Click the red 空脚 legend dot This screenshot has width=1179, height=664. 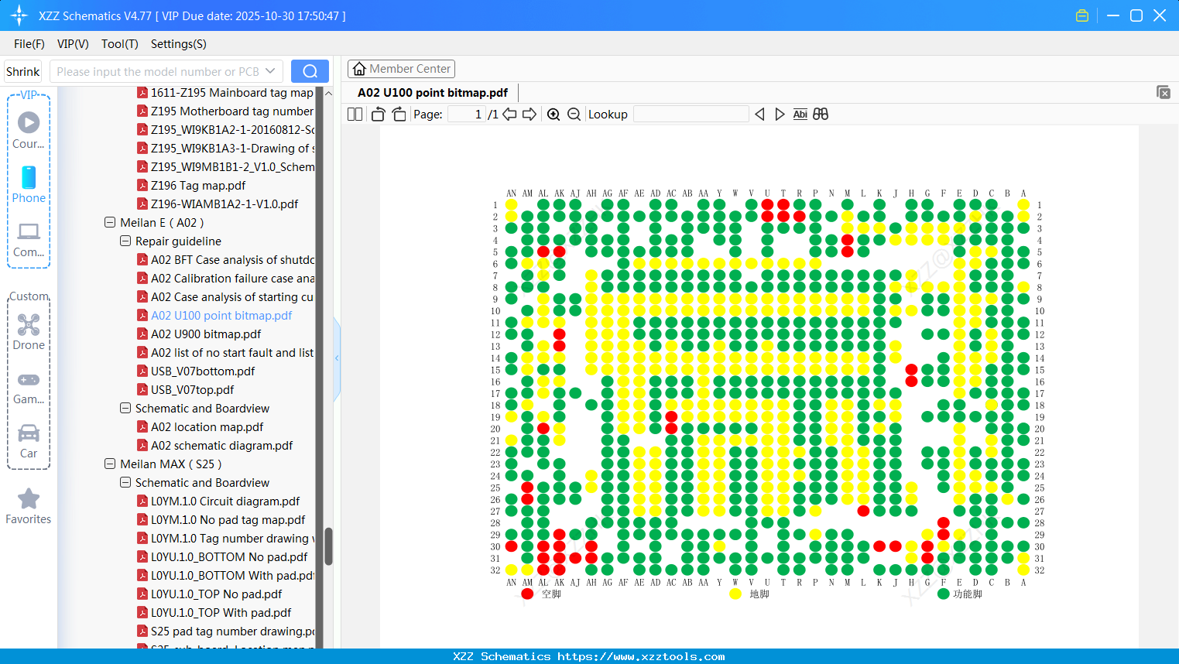coord(527,594)
